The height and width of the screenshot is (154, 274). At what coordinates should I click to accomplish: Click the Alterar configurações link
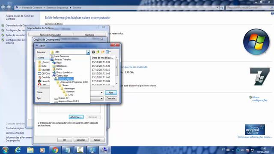(260, 99)
